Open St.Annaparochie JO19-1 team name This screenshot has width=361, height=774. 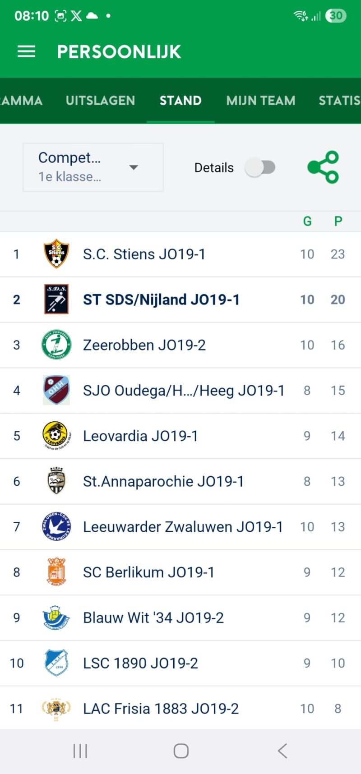163,481
